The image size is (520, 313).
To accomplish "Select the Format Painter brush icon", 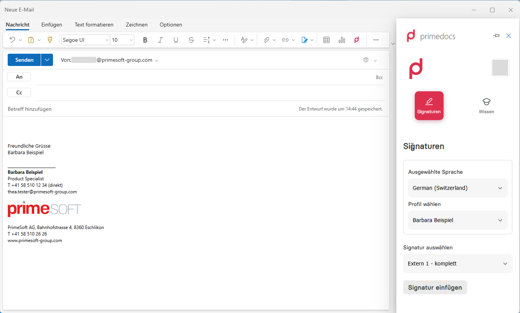I will click(50, 40).
